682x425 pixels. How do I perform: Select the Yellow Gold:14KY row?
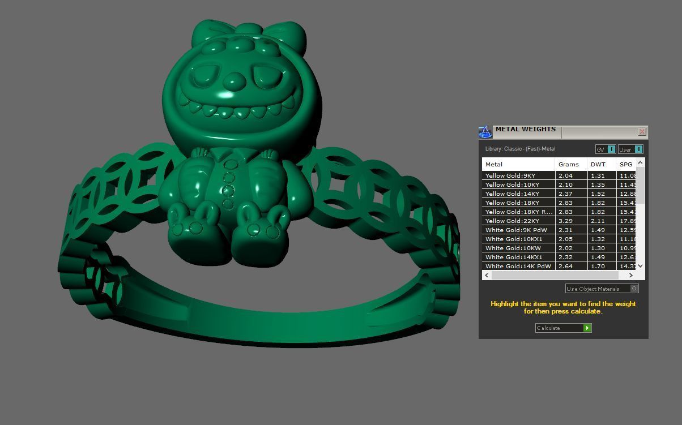click(x=559, y=194)
